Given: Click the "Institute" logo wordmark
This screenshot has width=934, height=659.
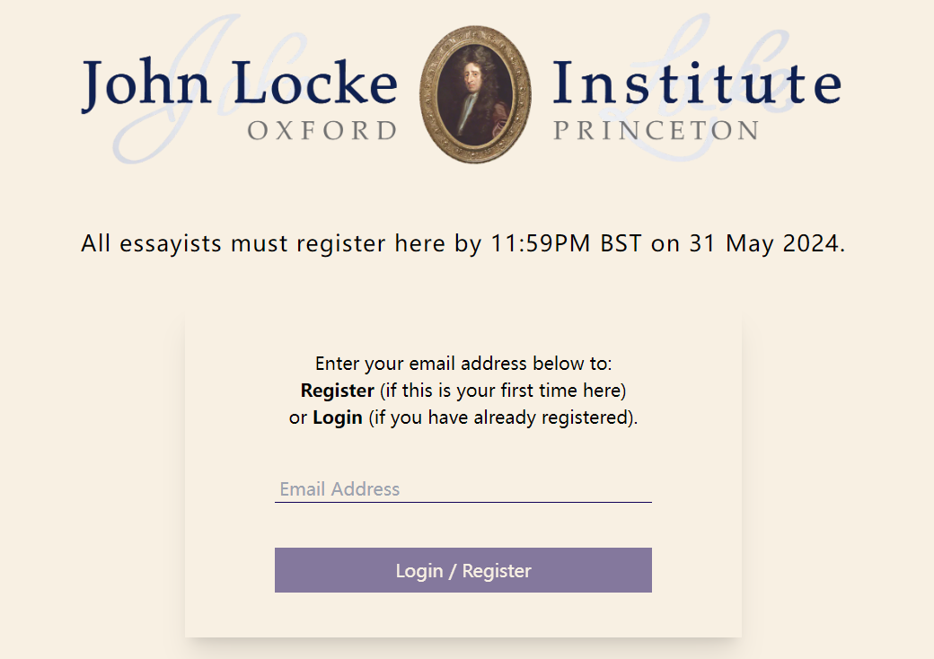Looking at the screenshot, I should 696,83.
